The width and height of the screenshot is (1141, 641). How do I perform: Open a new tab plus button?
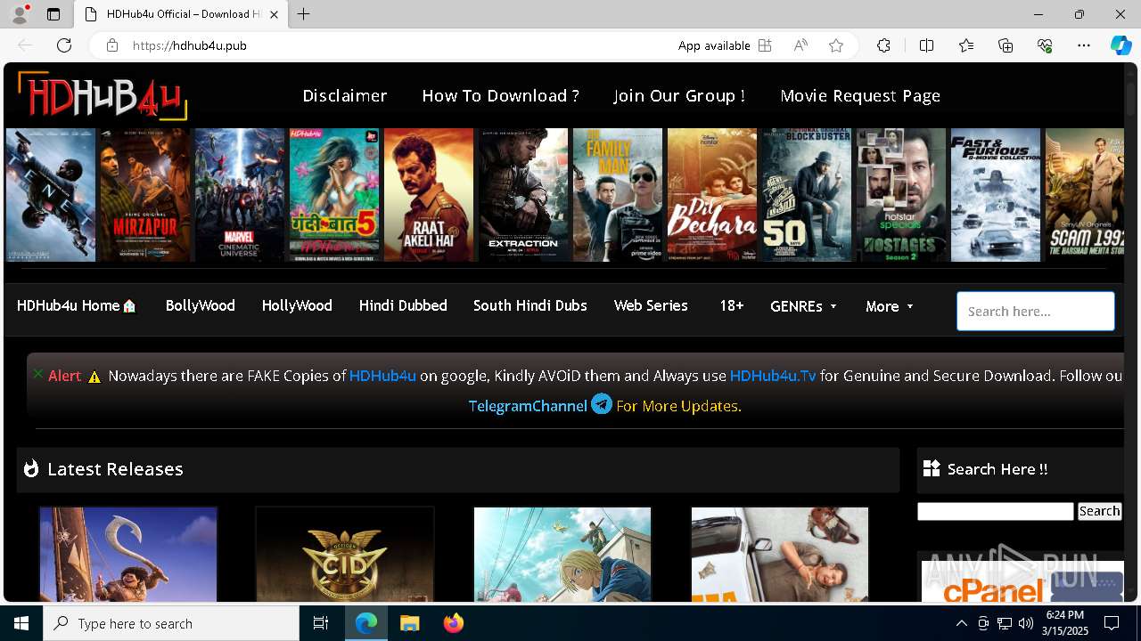pyautogui.click(x=304, y=14)
